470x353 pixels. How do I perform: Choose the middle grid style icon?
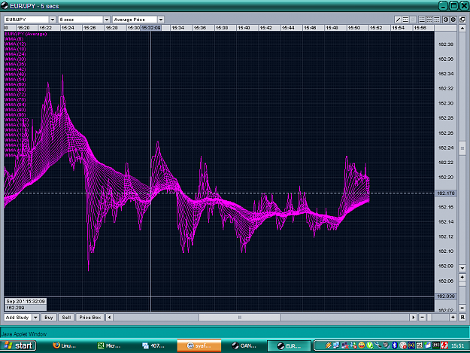pos(429,20)
